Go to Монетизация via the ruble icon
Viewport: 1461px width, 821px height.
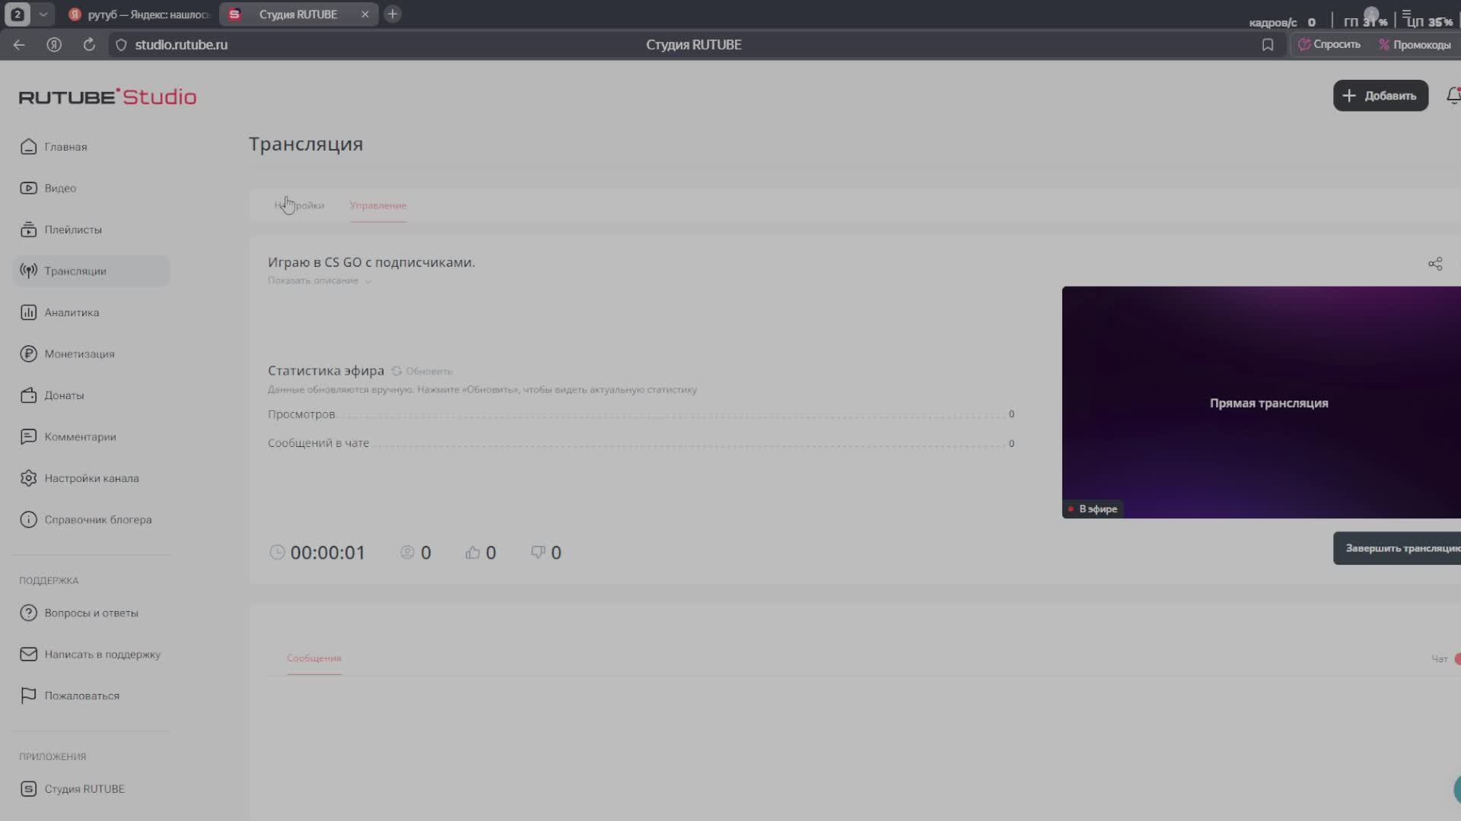[x=29, y=354]
